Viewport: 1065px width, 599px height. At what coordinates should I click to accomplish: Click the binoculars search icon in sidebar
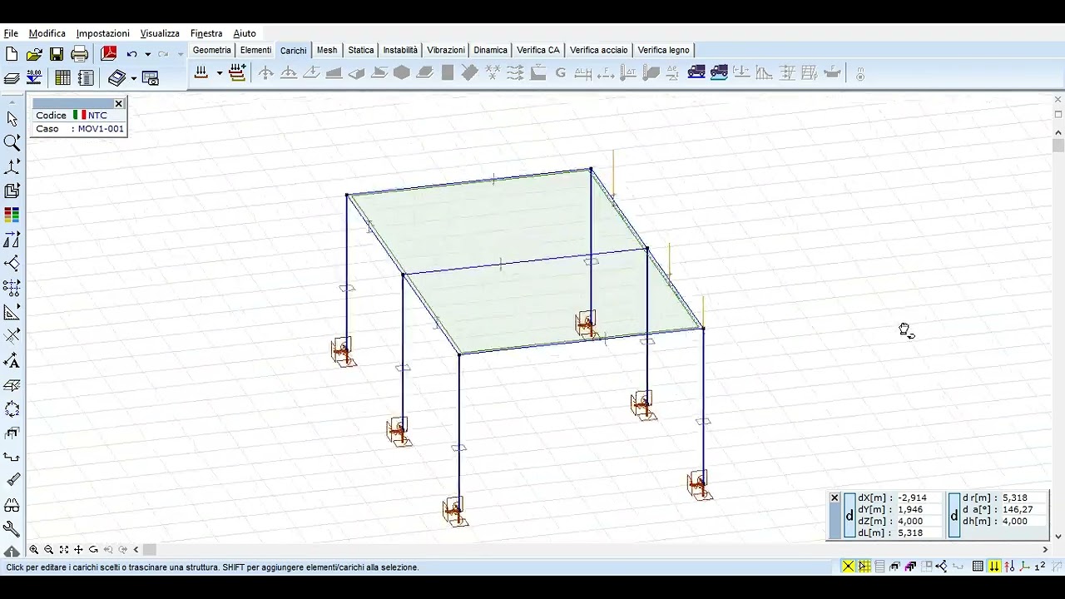[x=12, y=505]
